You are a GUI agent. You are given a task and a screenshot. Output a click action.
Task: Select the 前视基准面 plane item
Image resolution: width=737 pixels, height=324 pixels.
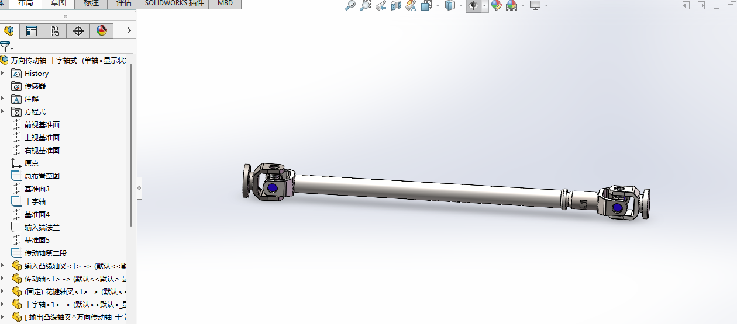[x=42, y=124]
